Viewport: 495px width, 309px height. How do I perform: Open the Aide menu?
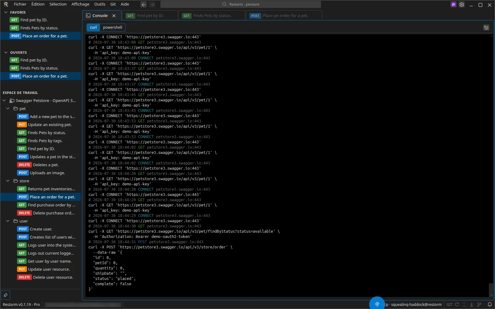coord(125,4)
